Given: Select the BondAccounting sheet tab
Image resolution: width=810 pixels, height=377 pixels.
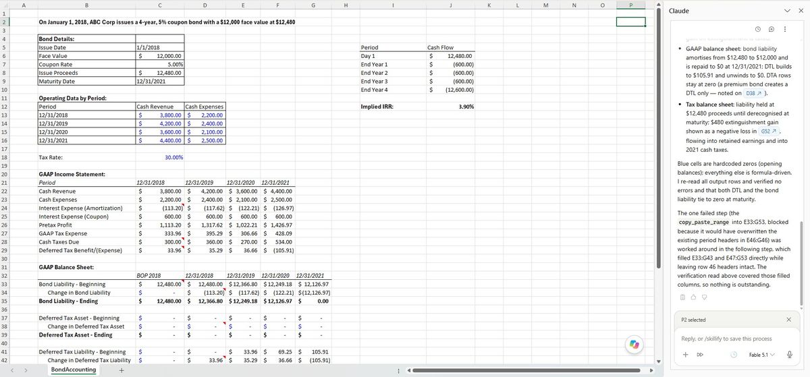Looking at the screenshot, I should 74,370.
